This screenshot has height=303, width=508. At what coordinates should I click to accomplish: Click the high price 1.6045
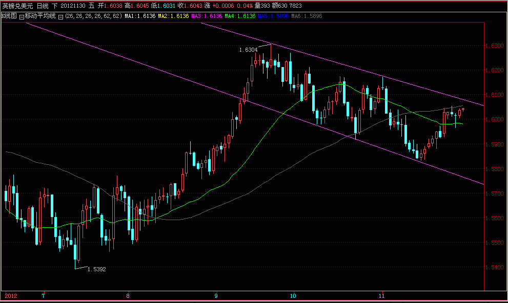tap(140, 6)
